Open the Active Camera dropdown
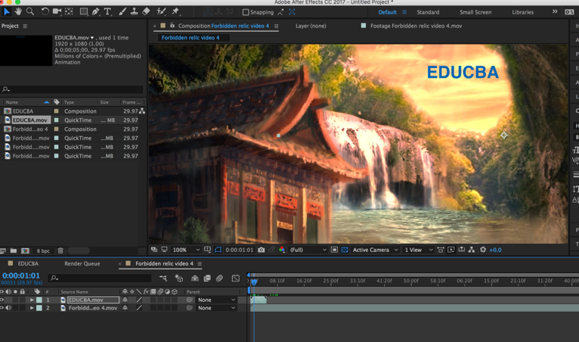This screenshot has height=342, width=579. click(x=375, y=250)
